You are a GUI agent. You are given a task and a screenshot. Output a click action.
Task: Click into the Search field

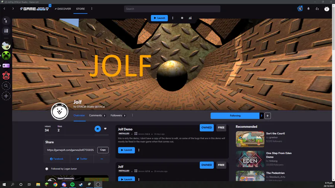pos(172,9)
